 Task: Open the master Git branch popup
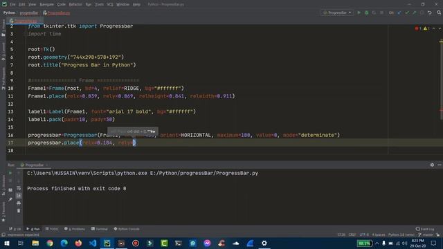pos(426,235)
